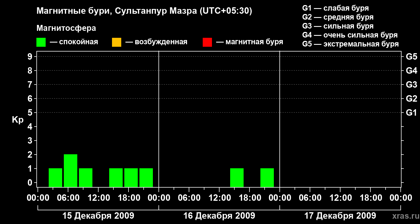The image size is (420, 224).
Task: Click the green 'спокойная' legend swatch
Action: (41, 42)
